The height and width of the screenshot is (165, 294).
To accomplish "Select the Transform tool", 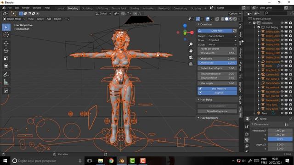I will pyautogui.click(x=6, y=66).
